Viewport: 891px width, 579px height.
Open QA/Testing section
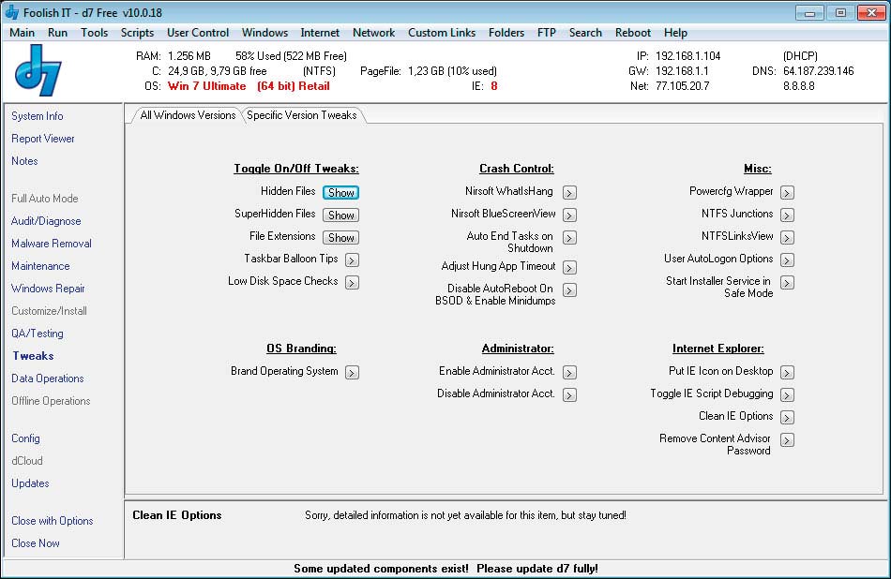coord(37,334)
